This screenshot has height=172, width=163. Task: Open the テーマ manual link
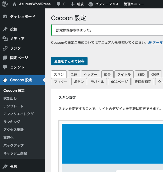tap(157, 42)
